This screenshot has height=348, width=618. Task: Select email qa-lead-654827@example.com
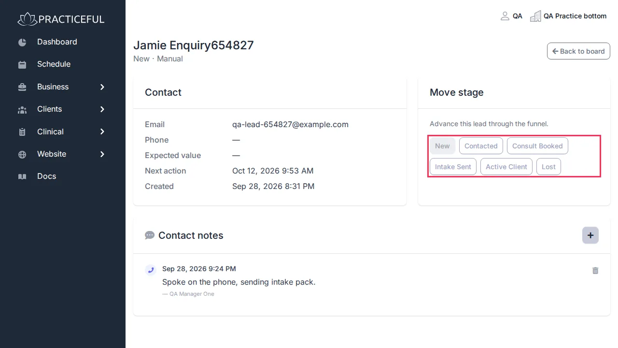pyautogui.click(x=290, y=125)
